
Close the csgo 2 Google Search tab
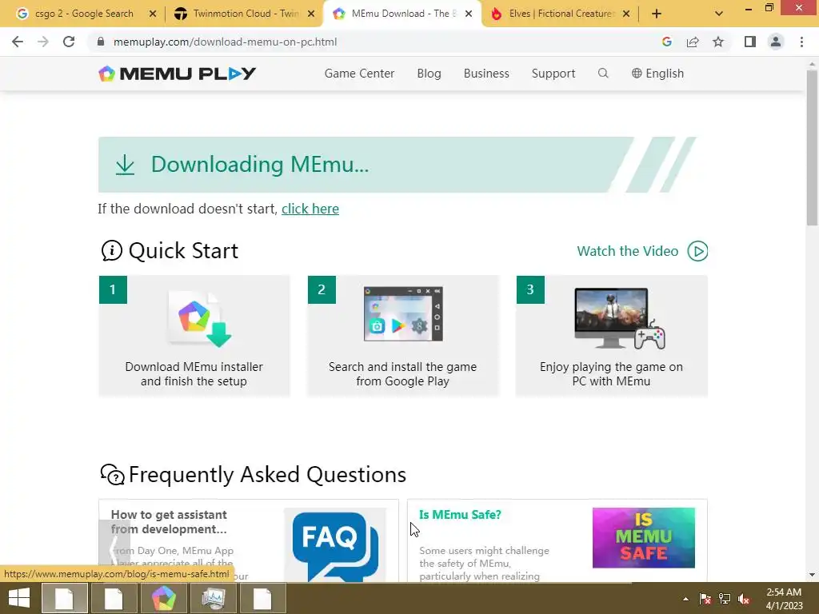153,14
